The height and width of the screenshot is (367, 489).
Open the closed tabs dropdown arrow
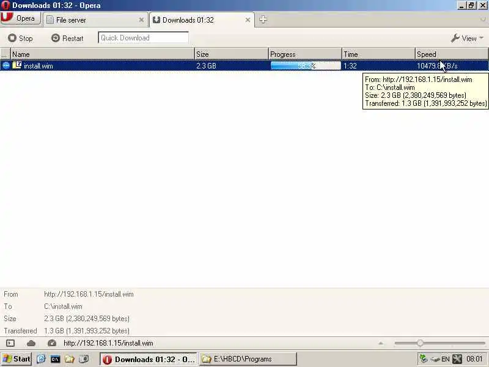[x=483, y=20]
